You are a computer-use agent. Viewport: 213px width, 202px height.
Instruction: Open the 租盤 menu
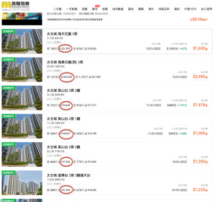[85, 9]
